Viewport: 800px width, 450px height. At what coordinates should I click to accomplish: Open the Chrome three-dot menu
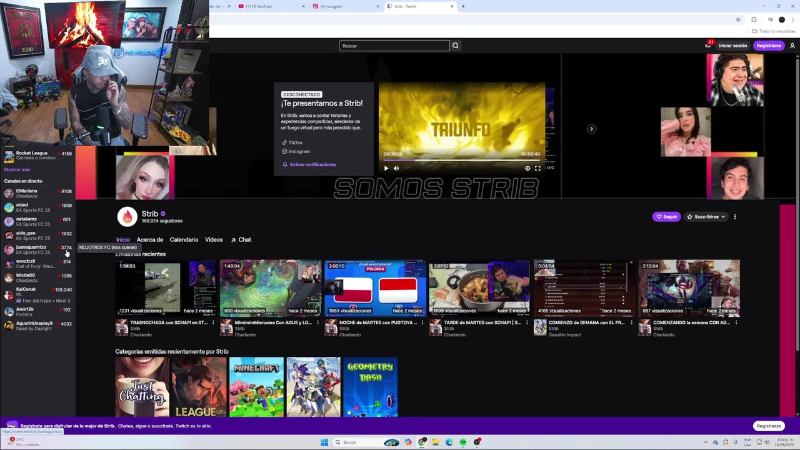pyautogui.click(x=792, y=19)
